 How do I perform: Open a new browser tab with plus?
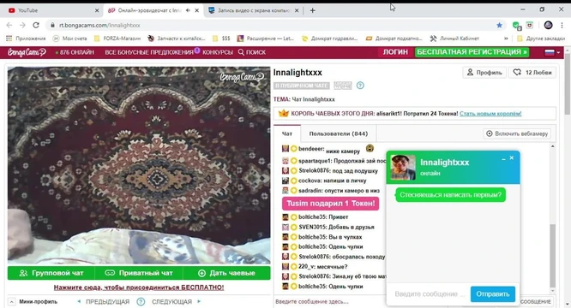[x=312, y=10]
